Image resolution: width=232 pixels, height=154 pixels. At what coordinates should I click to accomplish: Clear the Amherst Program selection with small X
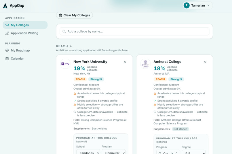coord(172,153)
